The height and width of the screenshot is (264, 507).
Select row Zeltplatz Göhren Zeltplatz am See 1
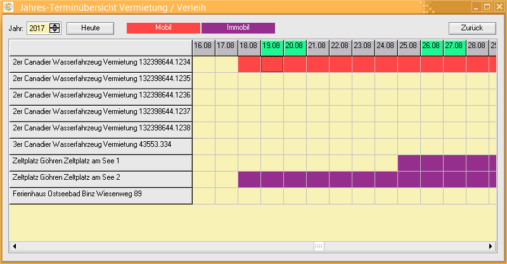(x=101, y=161)
